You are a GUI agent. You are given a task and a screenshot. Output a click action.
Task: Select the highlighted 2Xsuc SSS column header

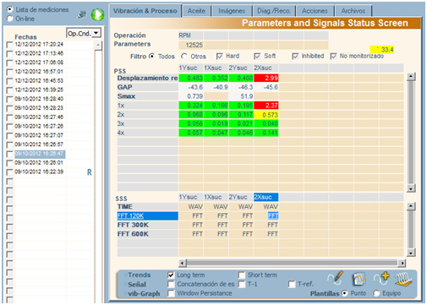tap(266, 197)
